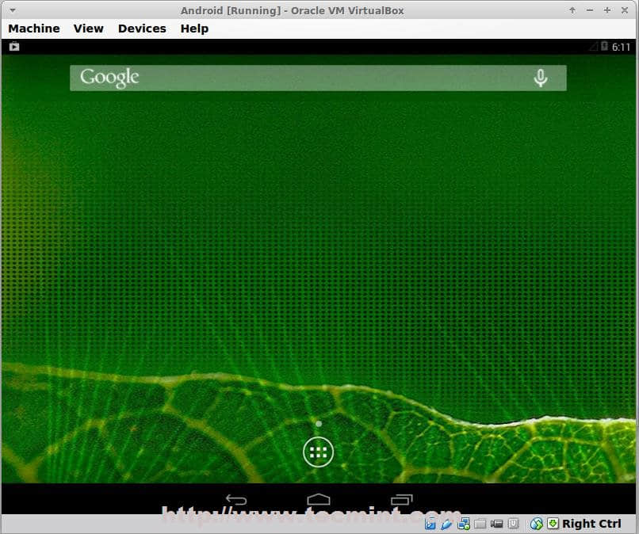
Task: Open the Devices menu
Action: point(142,29)
